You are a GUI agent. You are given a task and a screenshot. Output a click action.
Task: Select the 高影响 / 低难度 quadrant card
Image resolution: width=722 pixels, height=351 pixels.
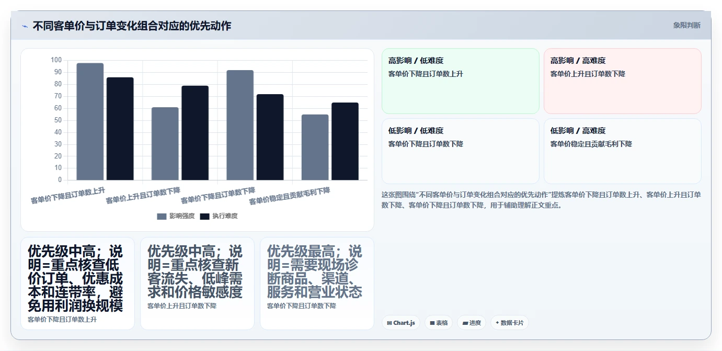coord(460,81)
